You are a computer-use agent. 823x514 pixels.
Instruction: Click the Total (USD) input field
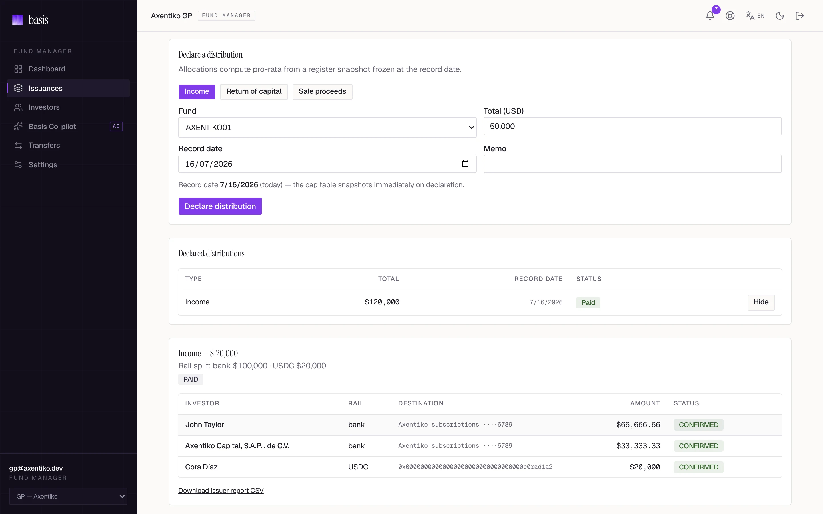click(632, 127)
